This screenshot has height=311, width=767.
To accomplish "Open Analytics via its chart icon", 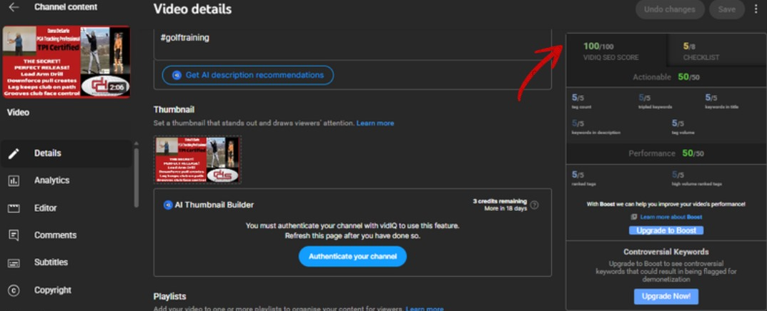I will [14, 181].
